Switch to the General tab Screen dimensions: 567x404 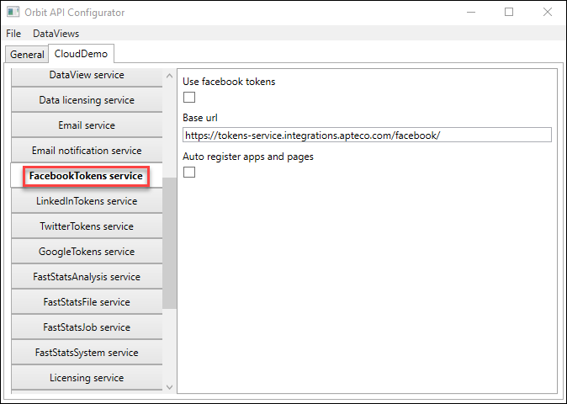(27, 54)
